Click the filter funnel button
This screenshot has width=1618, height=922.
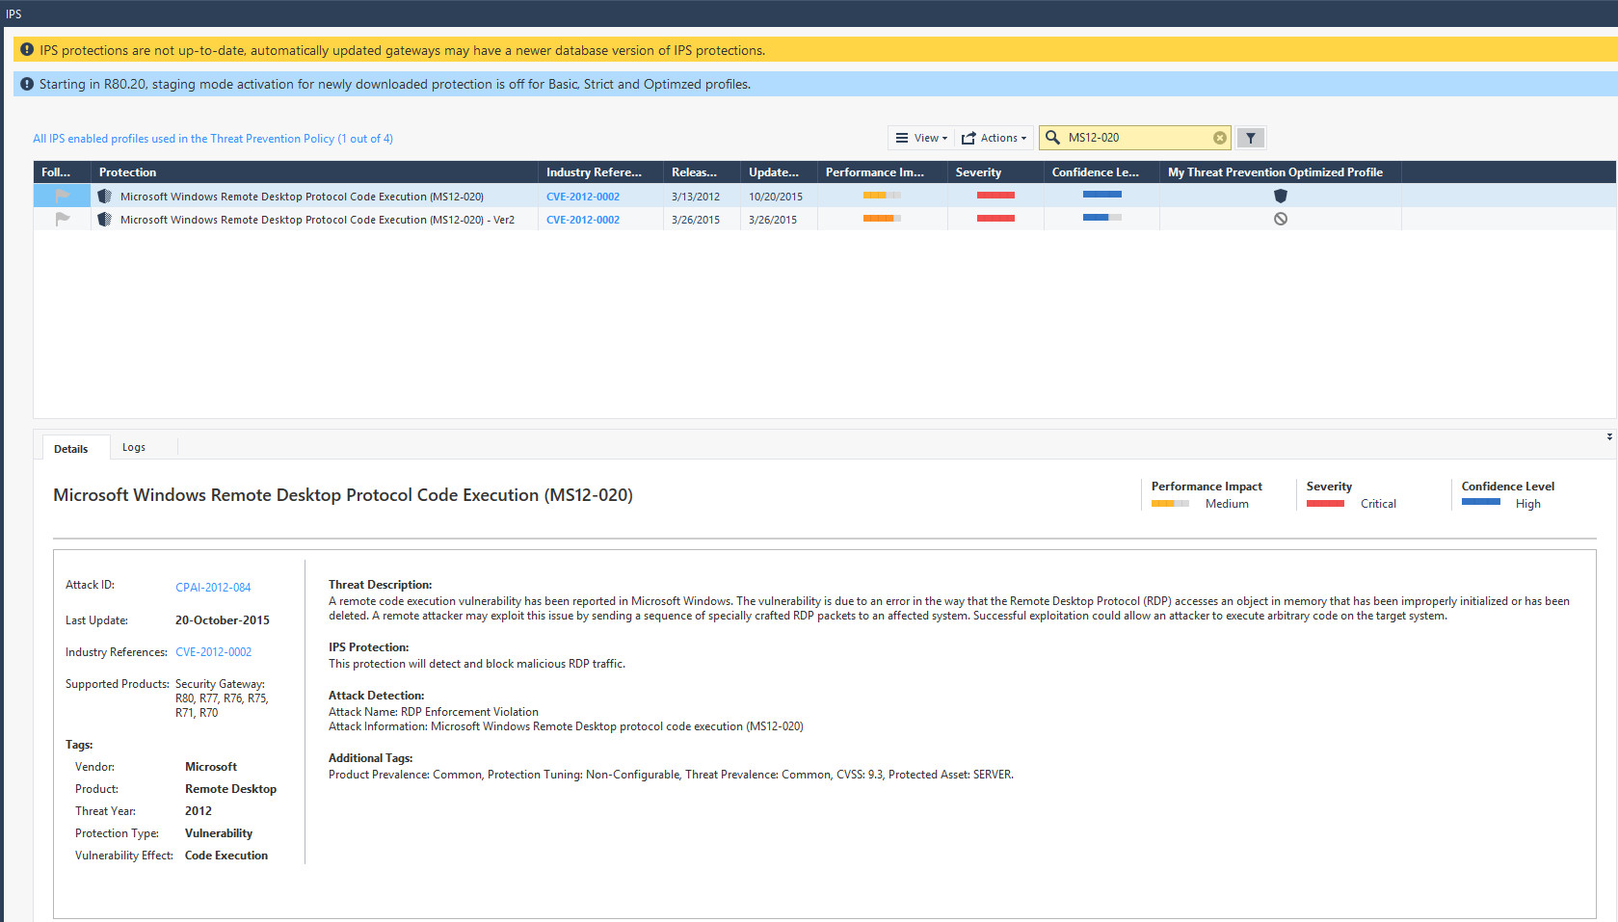tap(1251, 138)
